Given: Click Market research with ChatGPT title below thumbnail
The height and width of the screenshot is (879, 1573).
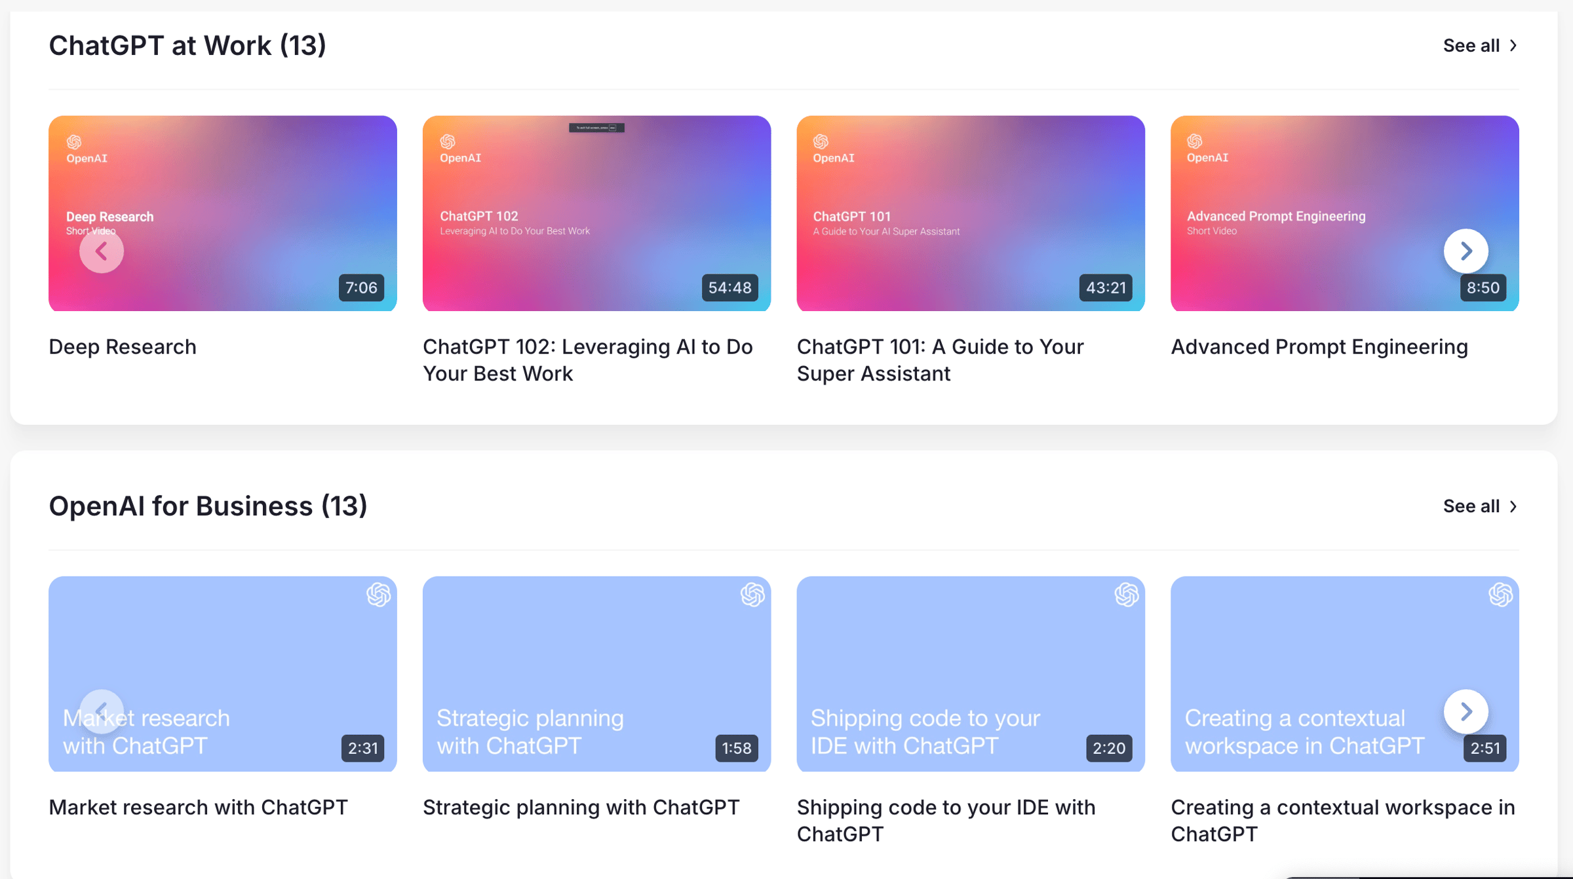Looking at the screenshot, I should pos(198,807).
